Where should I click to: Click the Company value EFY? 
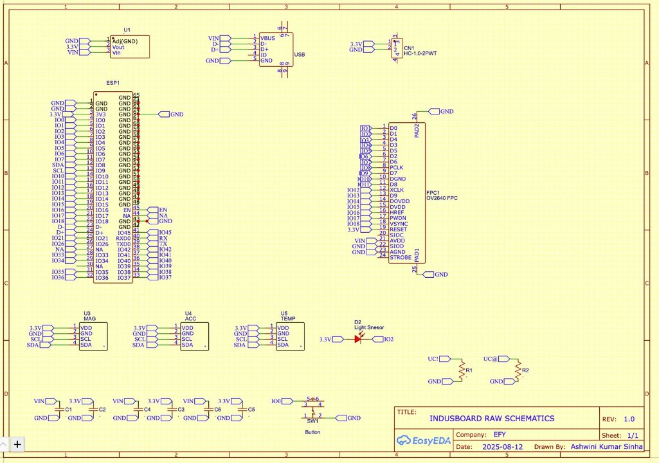[500, 435]
